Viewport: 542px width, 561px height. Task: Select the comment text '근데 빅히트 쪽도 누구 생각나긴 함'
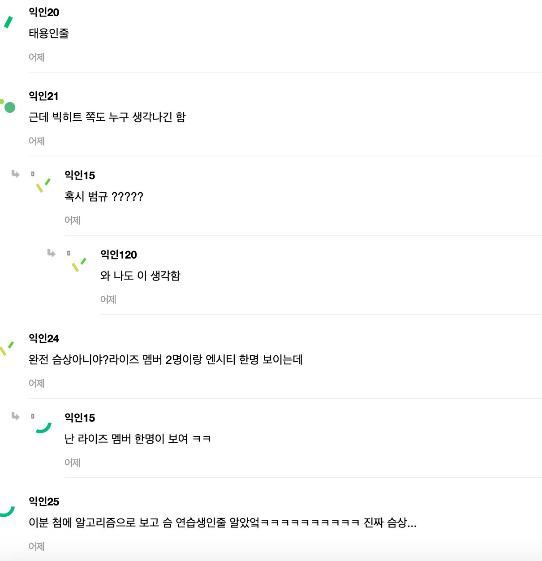tap(107, 117)
